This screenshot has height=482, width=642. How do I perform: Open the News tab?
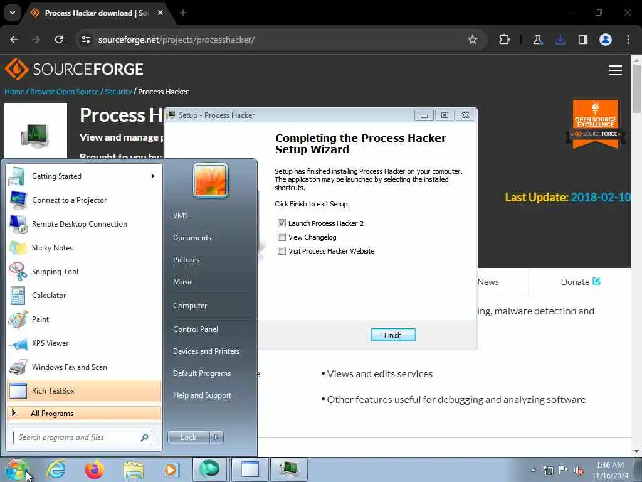click(488, 282)
